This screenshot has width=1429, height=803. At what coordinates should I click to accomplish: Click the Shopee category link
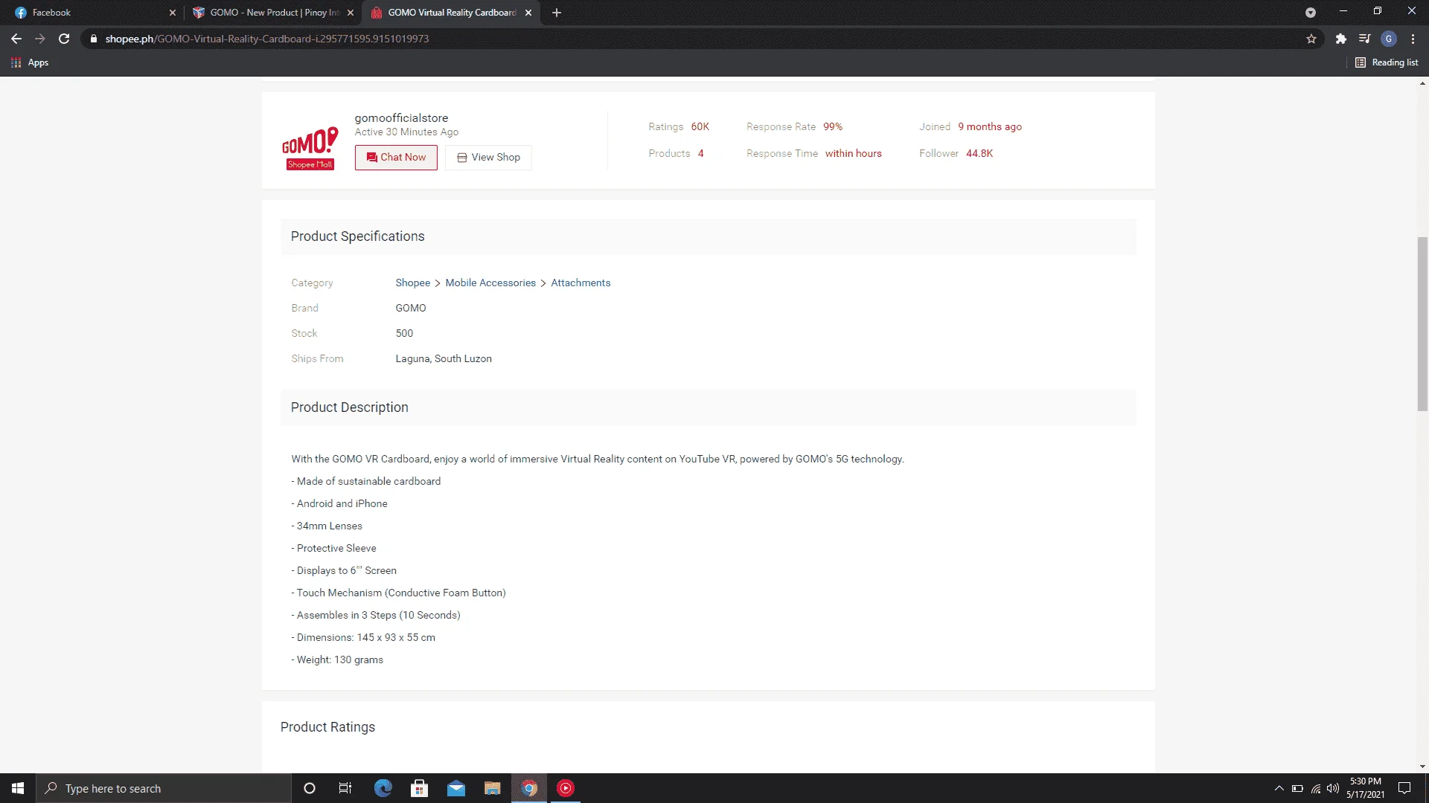[413, 283]
